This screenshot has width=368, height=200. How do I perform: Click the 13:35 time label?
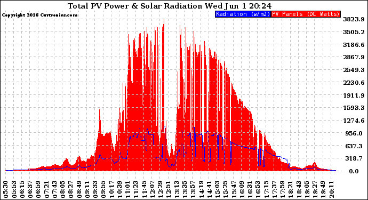click(185, 189)
